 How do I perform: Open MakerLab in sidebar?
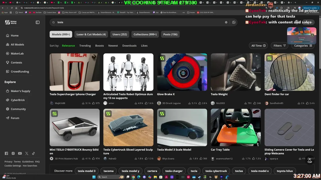pos(15,53)
